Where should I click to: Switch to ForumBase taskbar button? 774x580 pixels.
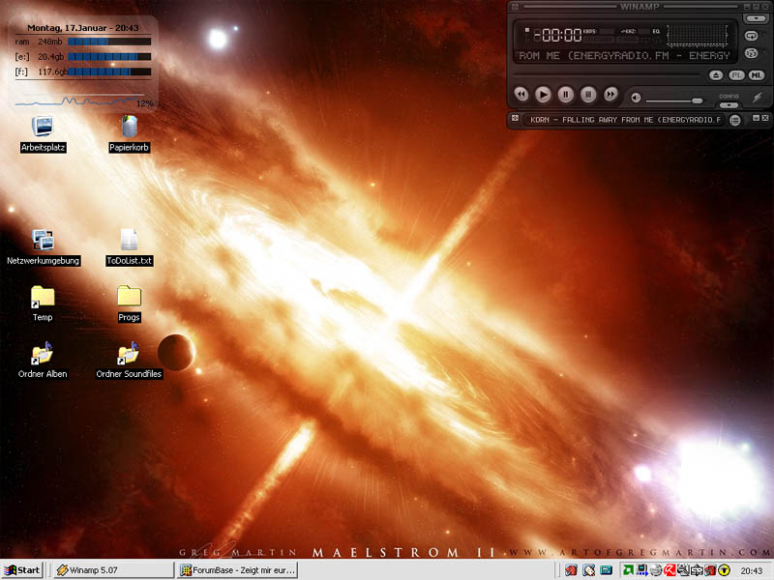[238, 570]
